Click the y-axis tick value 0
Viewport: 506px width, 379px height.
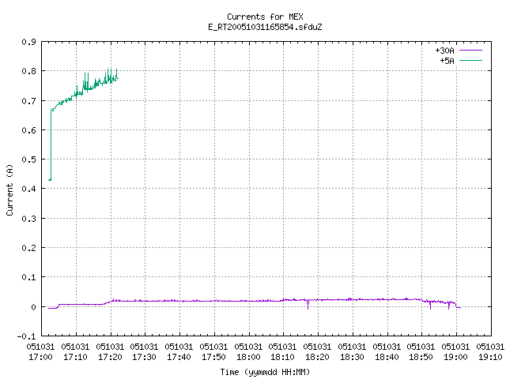tap(33, 307)
